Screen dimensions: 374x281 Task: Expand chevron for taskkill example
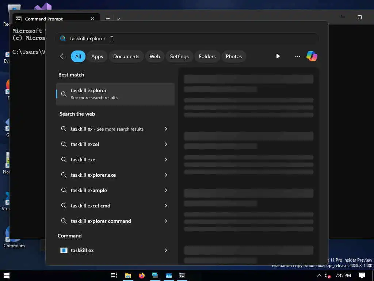click(166, 190)
